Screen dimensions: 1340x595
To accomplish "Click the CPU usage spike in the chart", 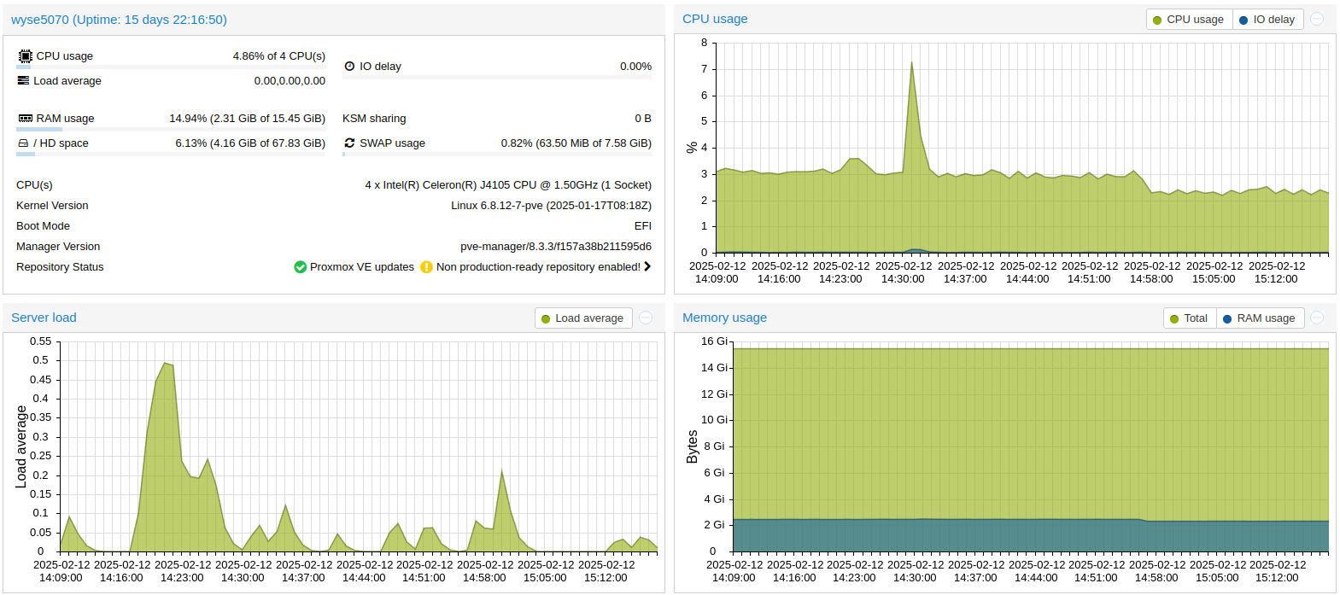I will coord(911,64).
